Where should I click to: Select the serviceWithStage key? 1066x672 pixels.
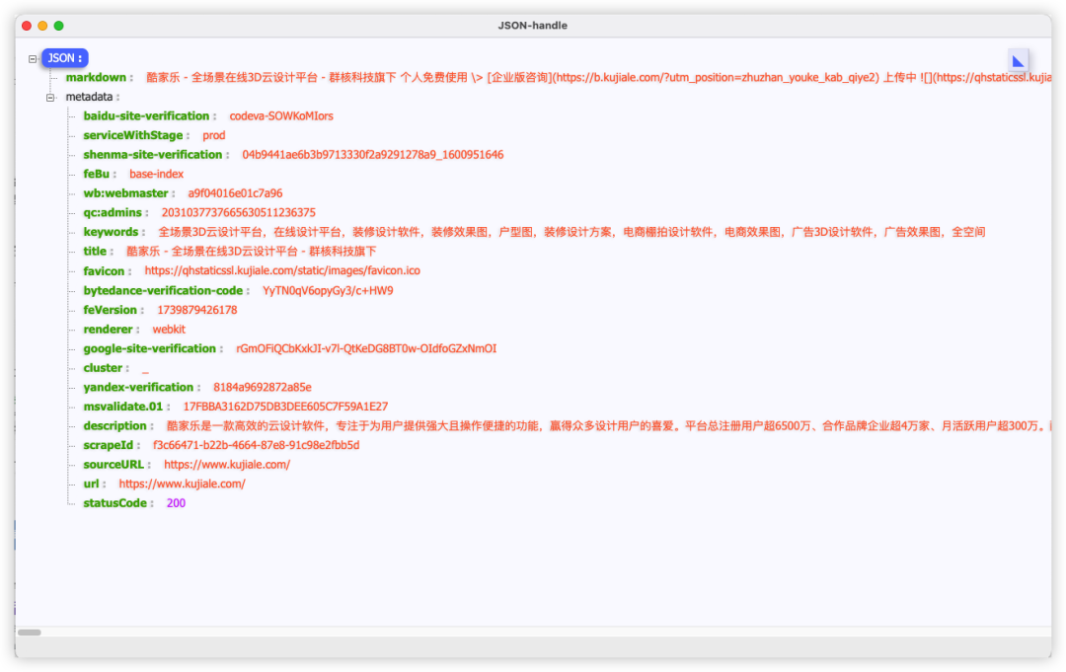click(x=133, y=135)
